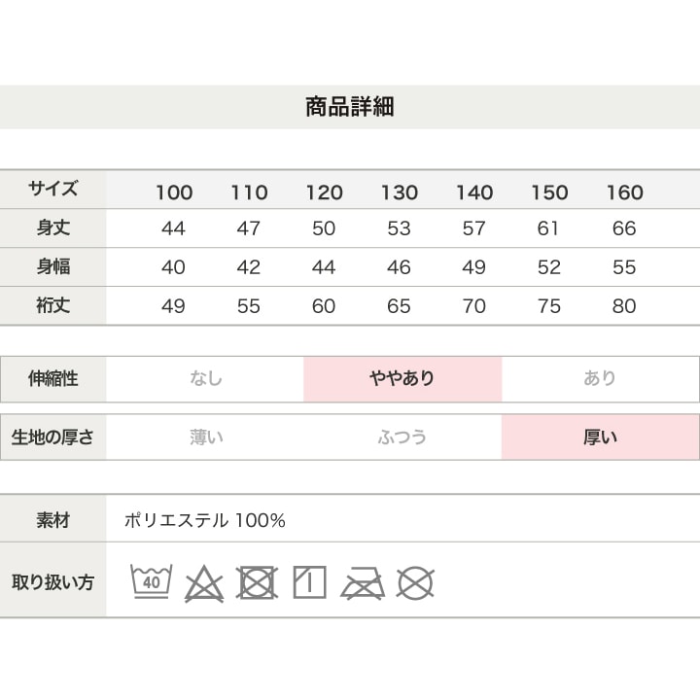Click the do-not-iron icon
The width and height of the screenshot is (700, 700).
[363, 583]
